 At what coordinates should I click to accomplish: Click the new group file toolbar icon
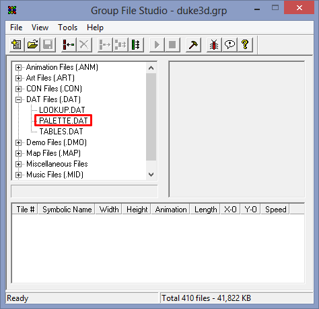point(17,45)
